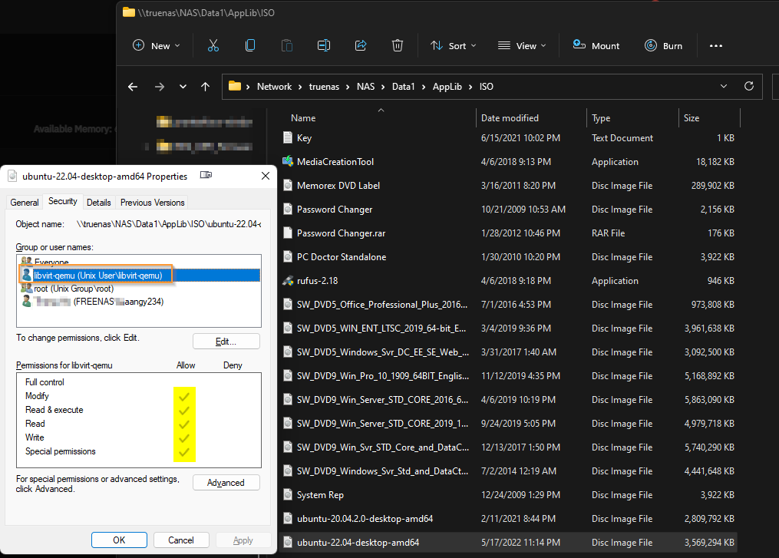Click the pin icon in Properties title bar
The height and width of the screenshot is (558, 779).
click(206, 175)
